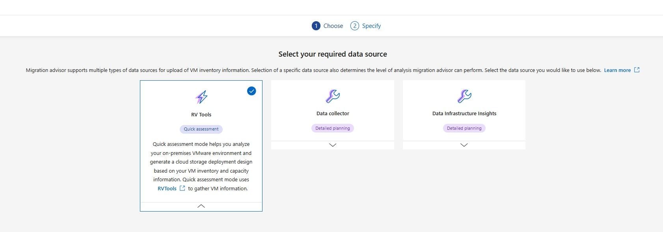Select the Data collector card

click(x=333, y=110)
